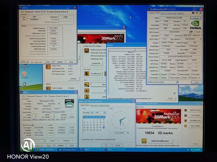
Task: Open the Mainboard tab in processor CPU-Z window
Action: [x=31, y=96]
